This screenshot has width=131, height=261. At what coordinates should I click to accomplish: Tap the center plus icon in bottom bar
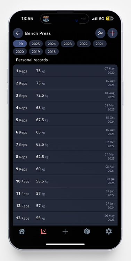pos(65,231)
